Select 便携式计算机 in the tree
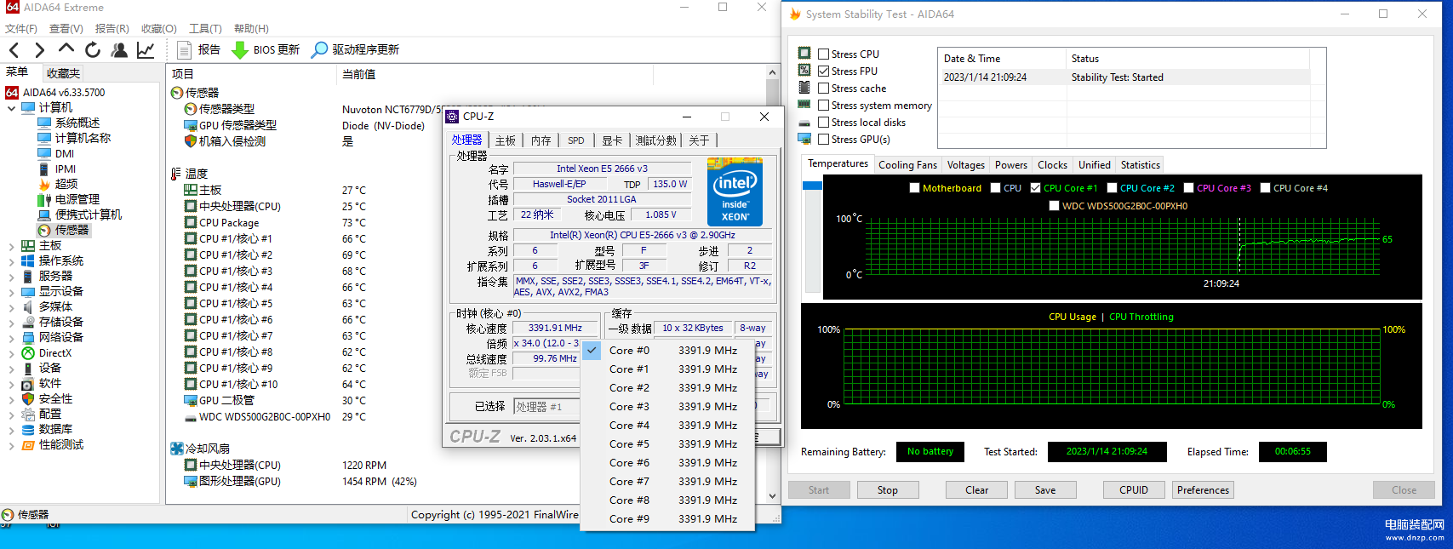1453x549 pixels. pos(89,215)
